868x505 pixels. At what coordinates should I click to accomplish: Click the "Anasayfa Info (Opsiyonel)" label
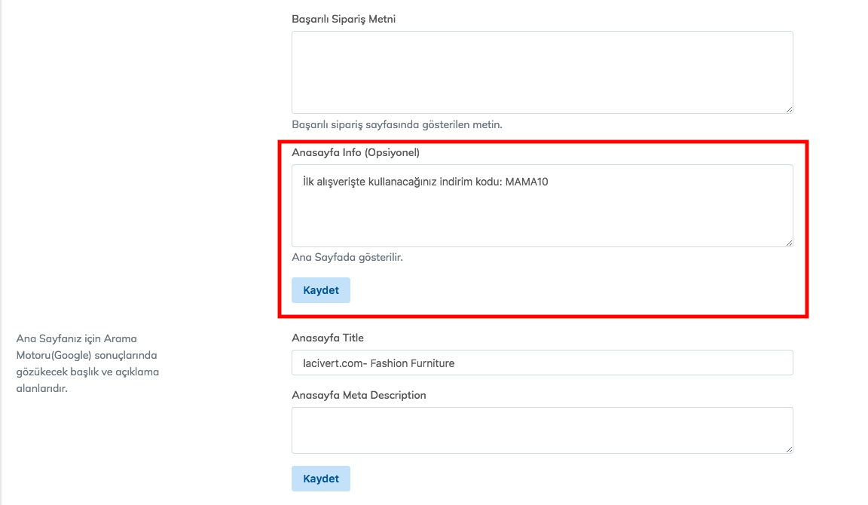coord(355,152)
